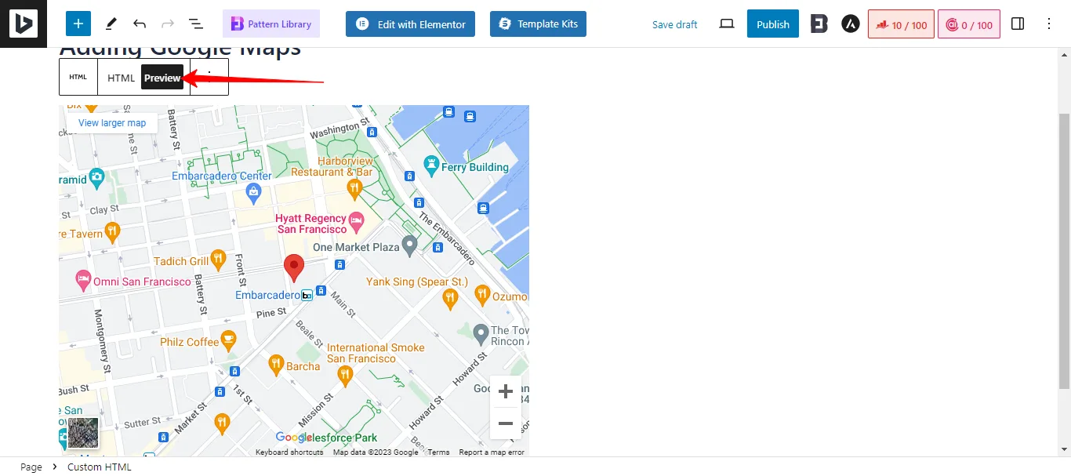Switch to the HTML tab in block toolbar
The image size is (1071, 476).
point(122,78)
